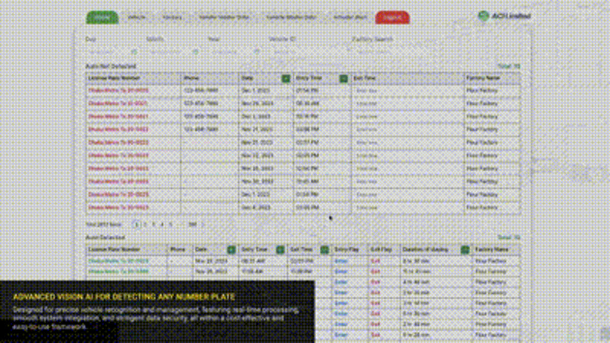Screen dimensions: 610x343
Task: Open the Month filter dropdown
Action: pos(173,52)
